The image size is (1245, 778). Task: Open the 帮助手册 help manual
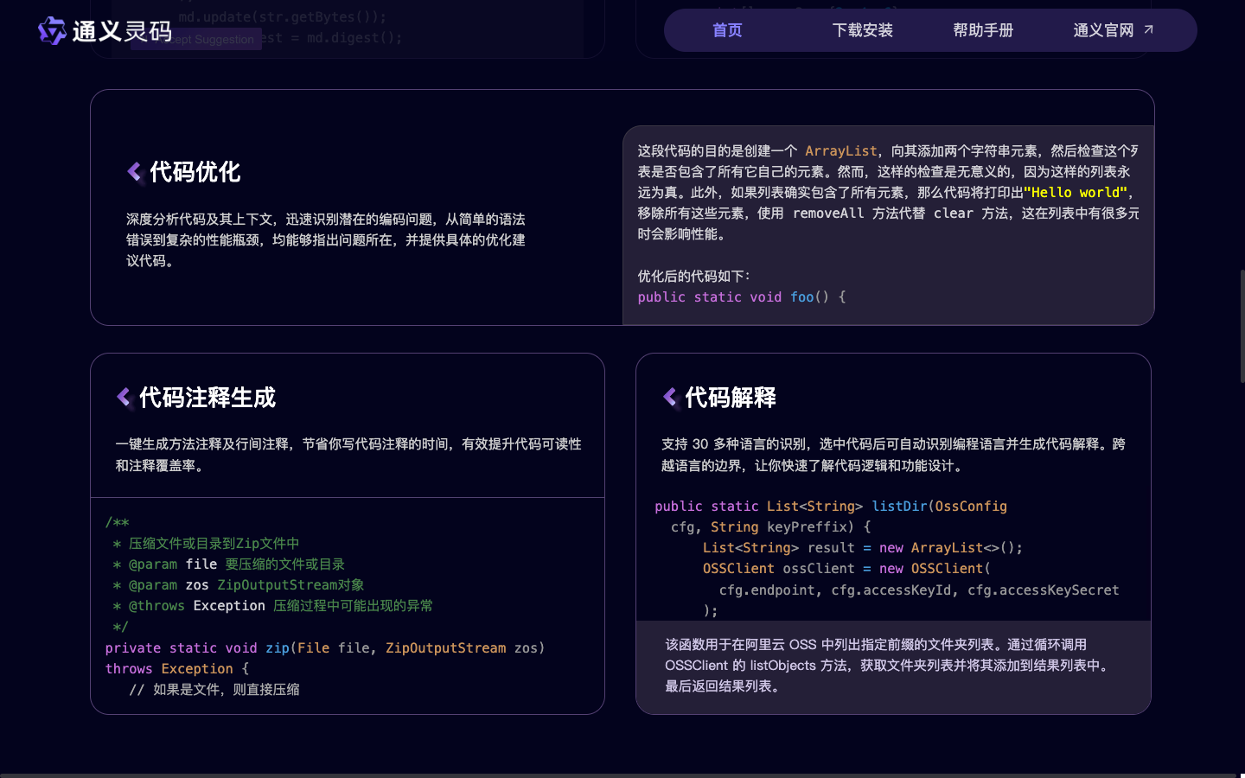pos(983,29)
